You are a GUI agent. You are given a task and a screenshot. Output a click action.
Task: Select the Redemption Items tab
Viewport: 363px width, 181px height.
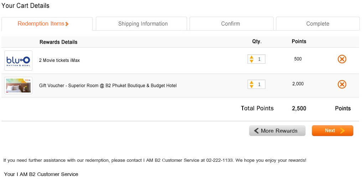(47, 23)
